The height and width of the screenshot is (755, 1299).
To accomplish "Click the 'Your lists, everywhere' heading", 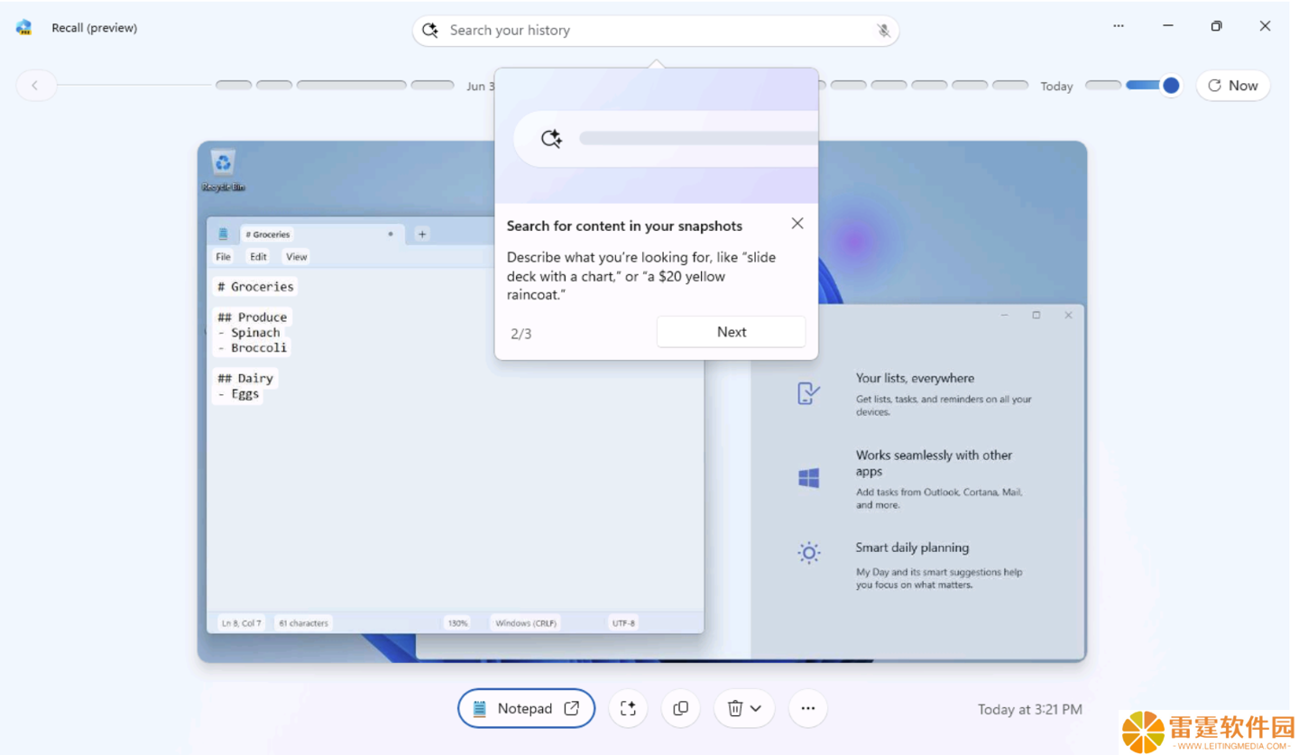I will click(915, 379).
